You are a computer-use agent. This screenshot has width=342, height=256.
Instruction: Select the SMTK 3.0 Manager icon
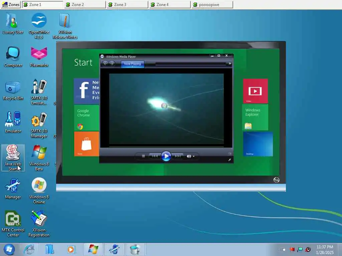pos(39,125)
